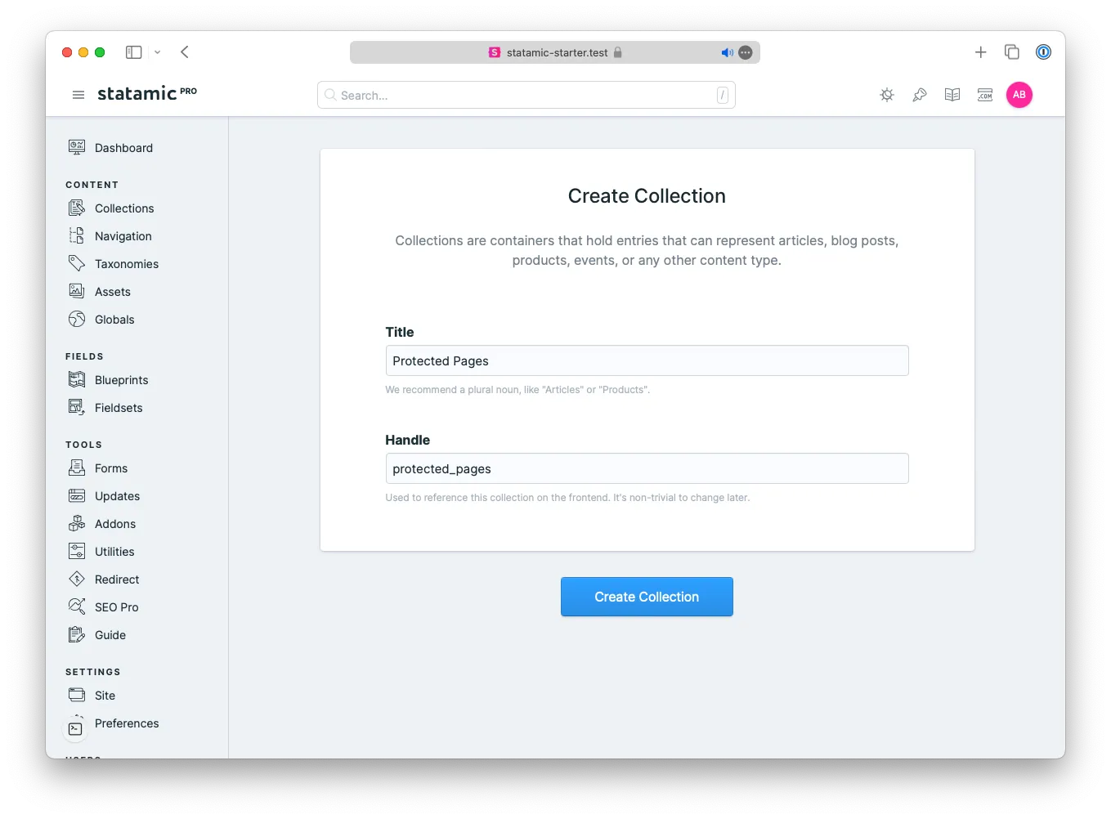Open the Assets section
The width and height of the screenshot is (1111, 819).
pyautogui.click(x=113, y=292)
